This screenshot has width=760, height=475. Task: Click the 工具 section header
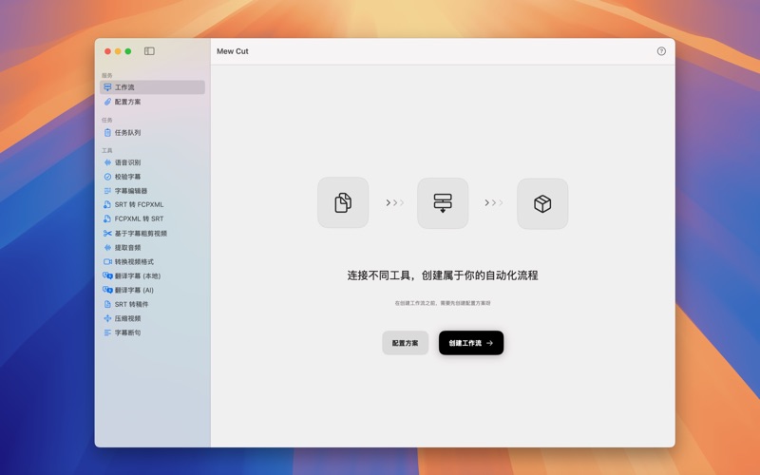(x=107, y=150)
